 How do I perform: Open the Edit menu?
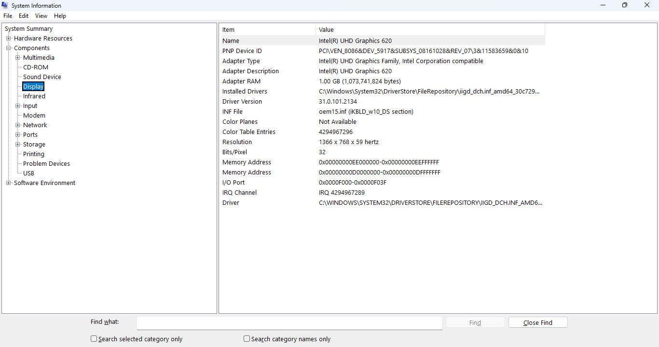click(24, 16)
